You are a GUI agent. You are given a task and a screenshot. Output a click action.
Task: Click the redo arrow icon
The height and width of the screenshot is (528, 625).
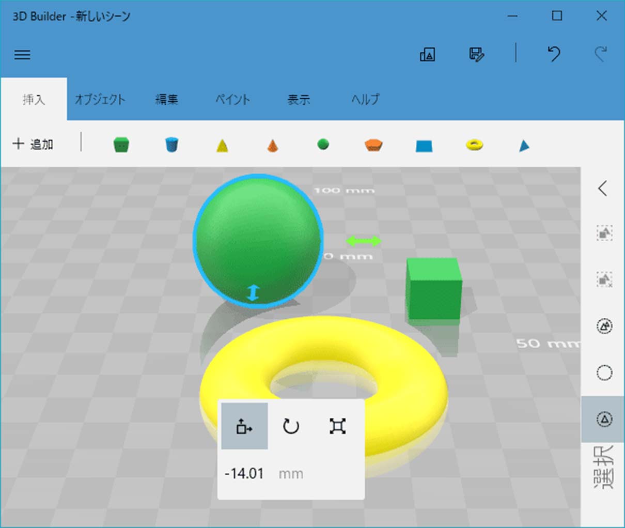[x=600, y=54]
